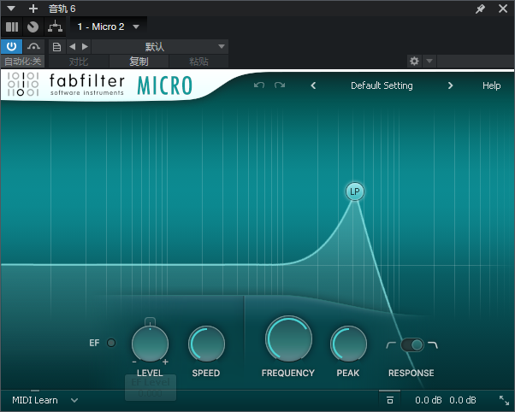
Task: Open the Default Setting preset menu
Action: (x=382, y=85)
